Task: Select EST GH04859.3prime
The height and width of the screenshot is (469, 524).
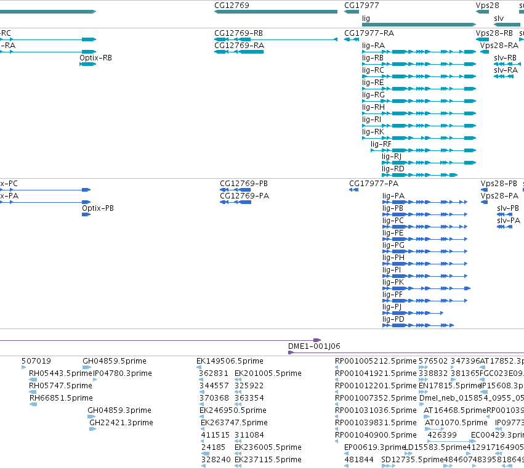Action: point(119,410)
